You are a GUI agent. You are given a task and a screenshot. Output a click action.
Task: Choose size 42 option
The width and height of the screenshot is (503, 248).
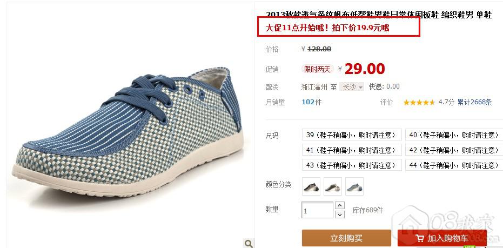[454, 150]
